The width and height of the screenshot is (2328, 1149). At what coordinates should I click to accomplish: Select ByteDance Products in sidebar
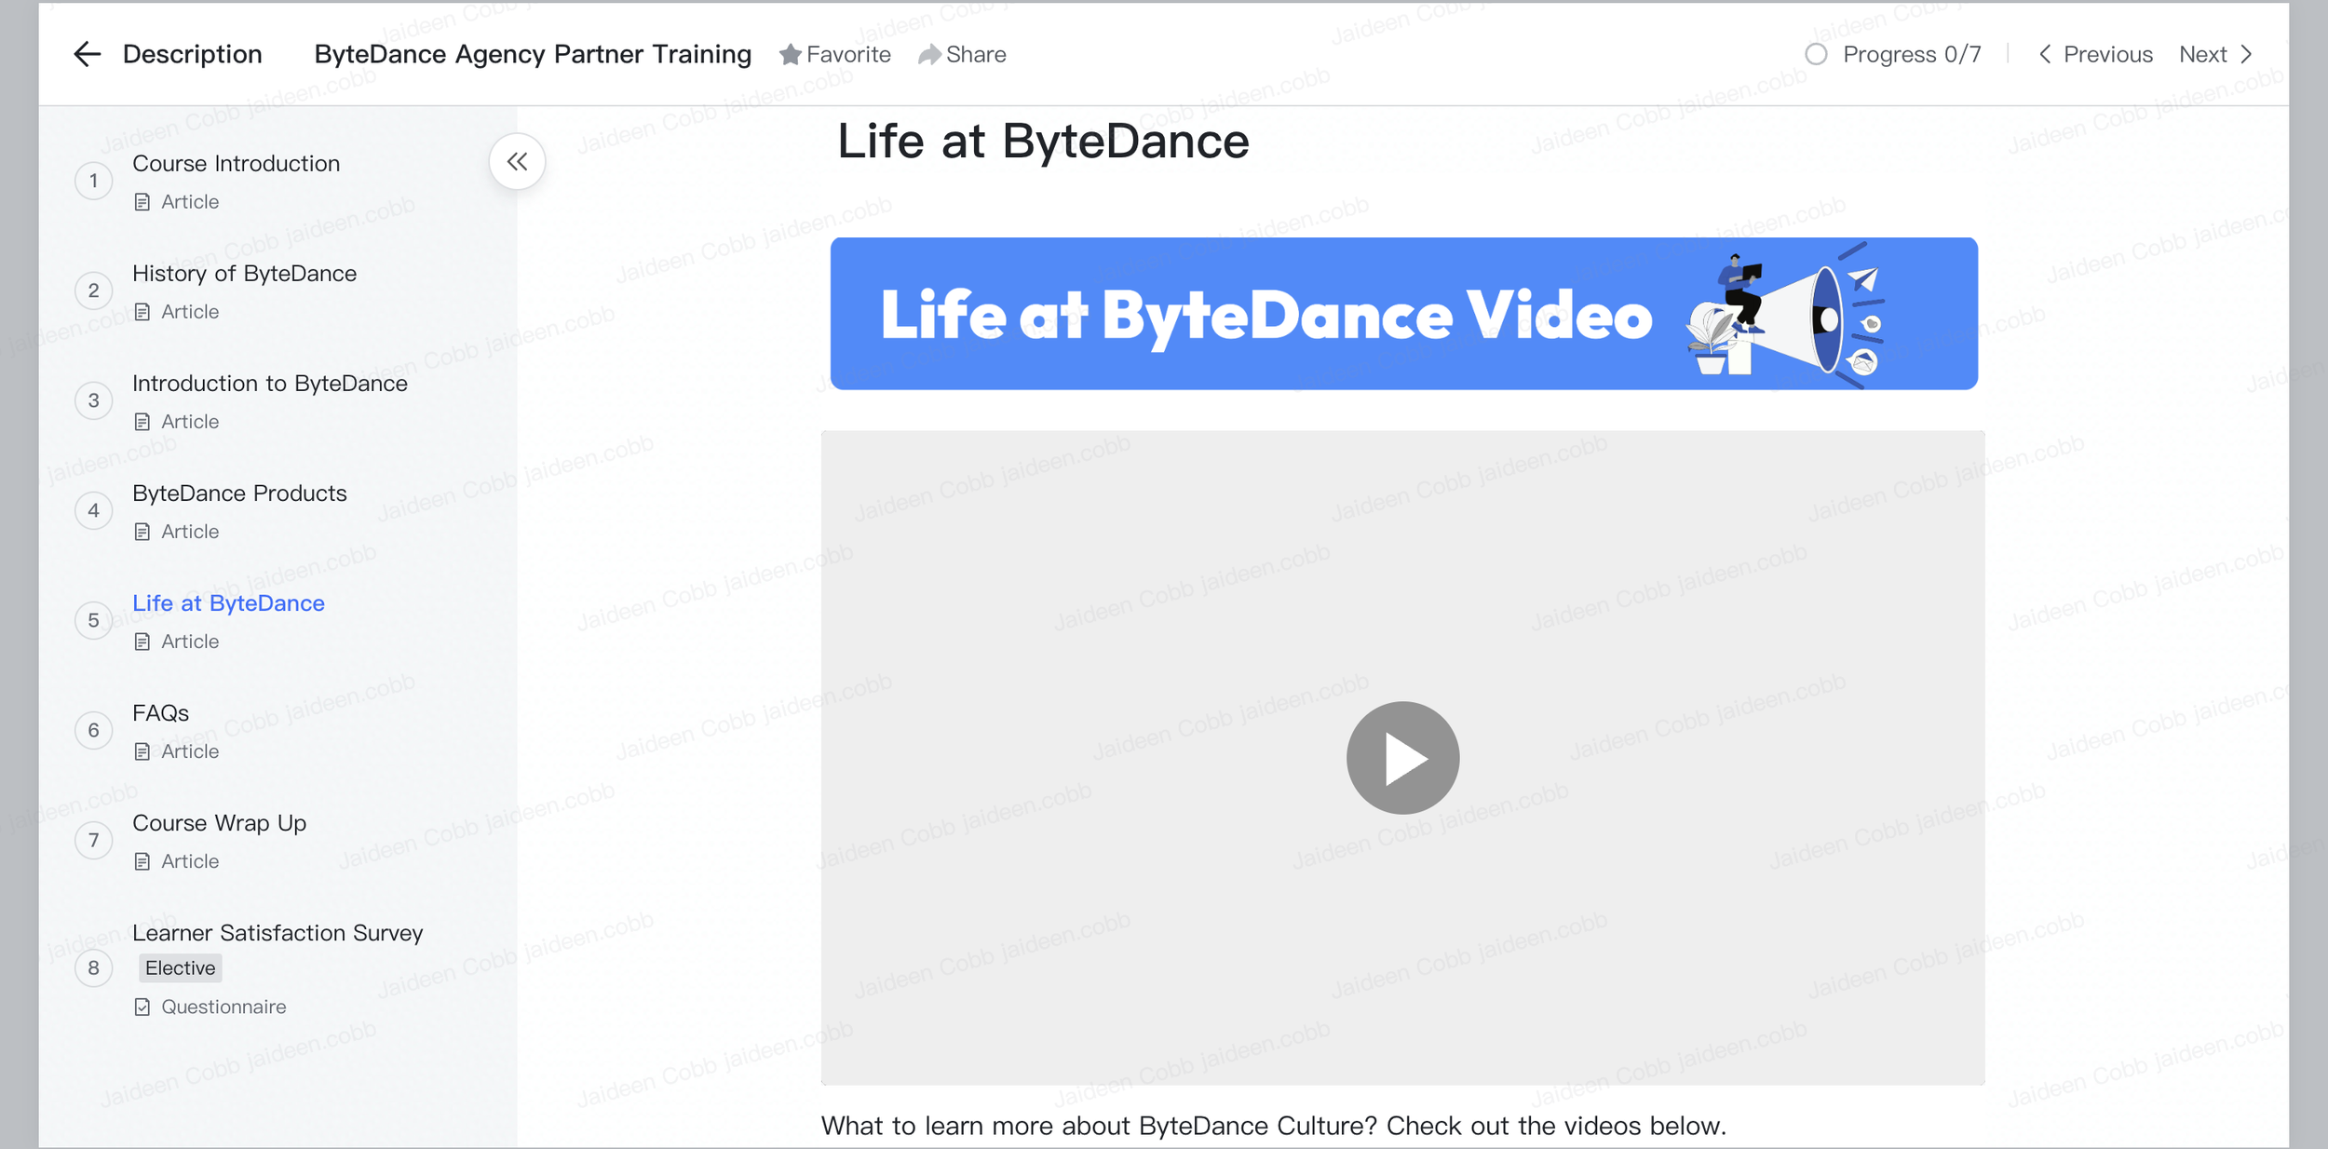coord(239,493)
